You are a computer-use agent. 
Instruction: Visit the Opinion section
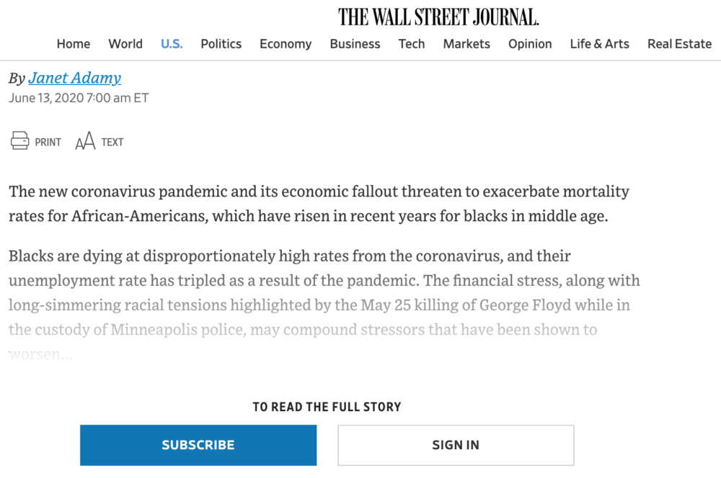click(530, 44)
